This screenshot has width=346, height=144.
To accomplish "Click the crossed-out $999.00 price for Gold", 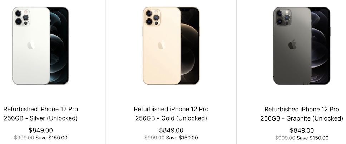I will tap(154, 138).
